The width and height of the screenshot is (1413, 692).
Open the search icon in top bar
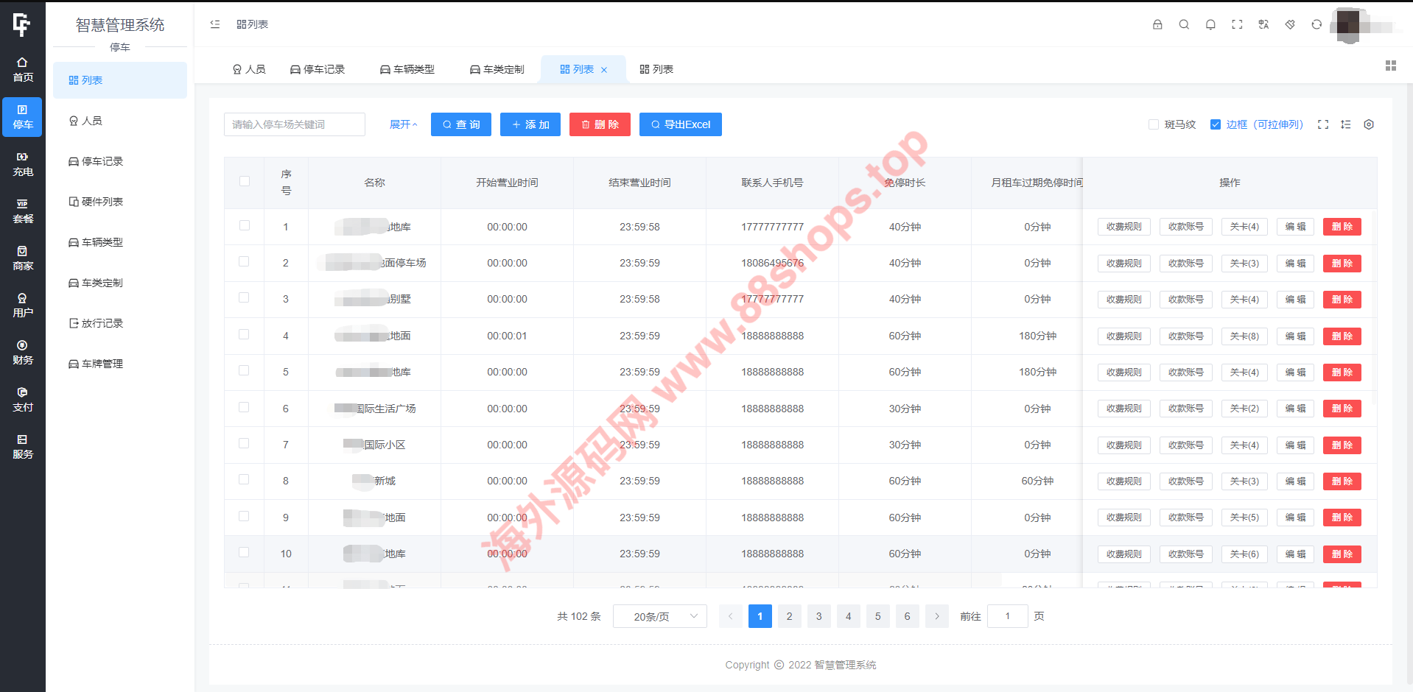1184,24
